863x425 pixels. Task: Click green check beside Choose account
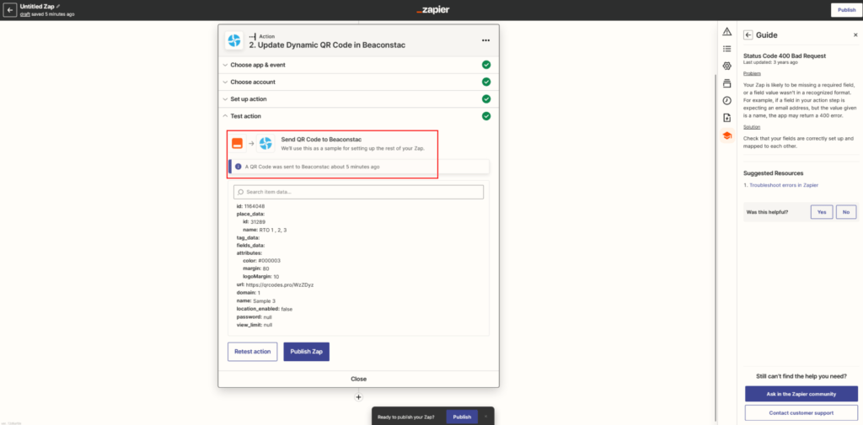[486, 82]
